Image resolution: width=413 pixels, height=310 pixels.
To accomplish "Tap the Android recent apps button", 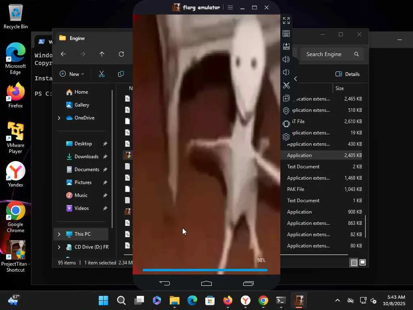I will click(248, 283).
